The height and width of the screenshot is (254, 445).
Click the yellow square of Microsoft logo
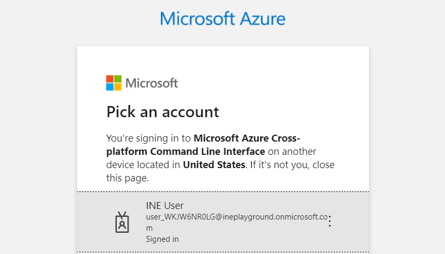[x=118, y=87]
